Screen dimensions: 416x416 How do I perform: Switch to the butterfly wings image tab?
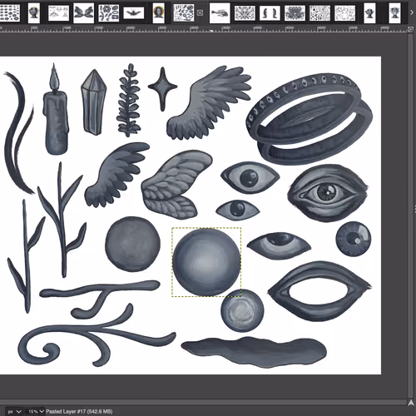pyautogui.click(x=83, y=13)
